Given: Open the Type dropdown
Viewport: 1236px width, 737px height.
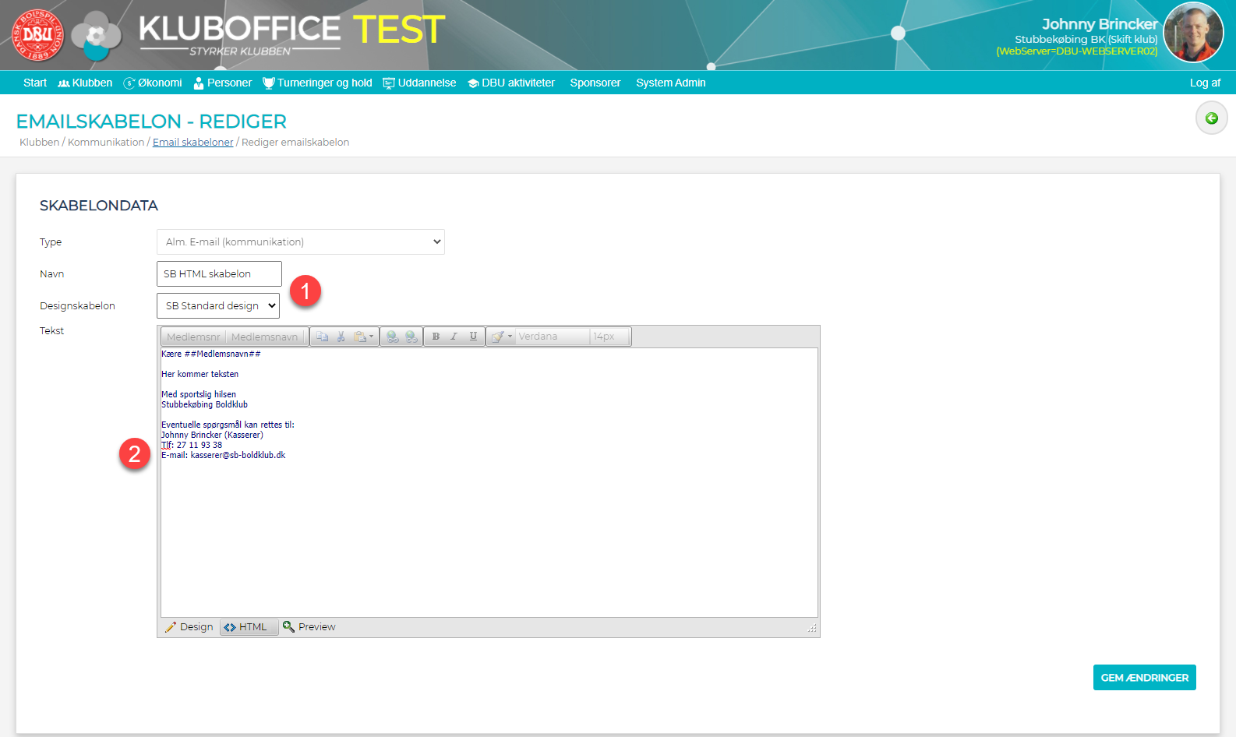Looking at the screenshot, I should coord(301,242).
